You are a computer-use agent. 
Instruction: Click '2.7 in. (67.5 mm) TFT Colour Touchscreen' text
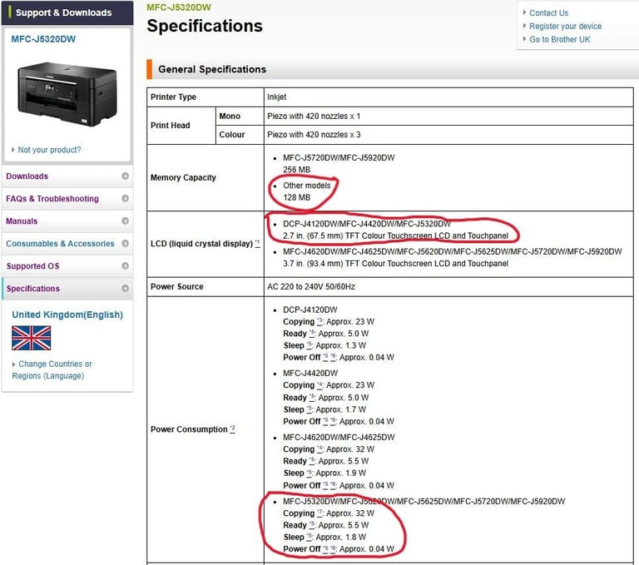pos(395,235)
